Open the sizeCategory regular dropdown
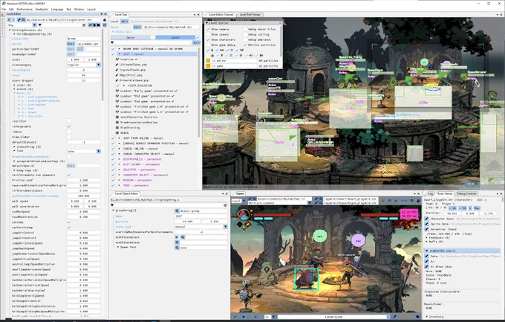This screenshot has height=322, width=505. coord(99,65)
